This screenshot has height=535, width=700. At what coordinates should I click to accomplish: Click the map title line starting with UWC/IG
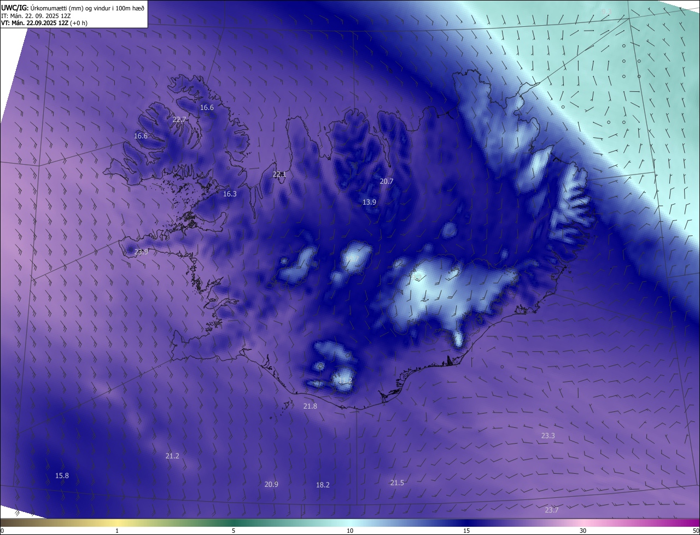pos(73,8)
